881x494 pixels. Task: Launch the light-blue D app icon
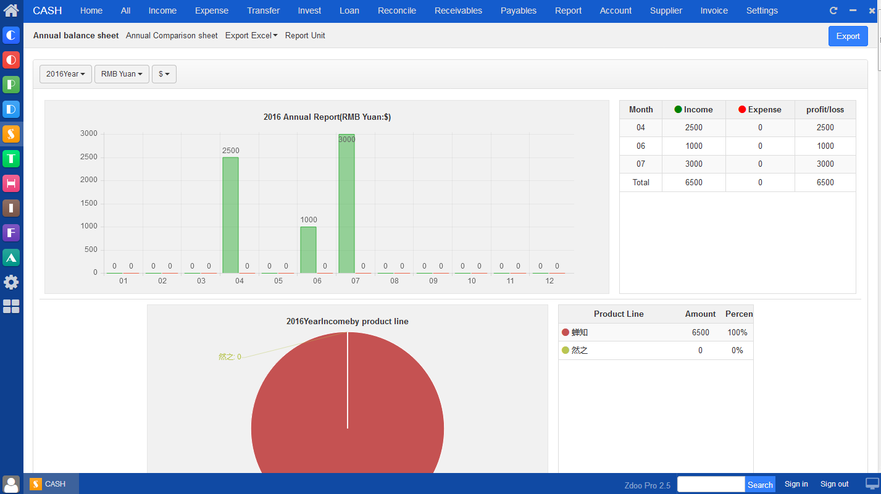tap(11, 109)
